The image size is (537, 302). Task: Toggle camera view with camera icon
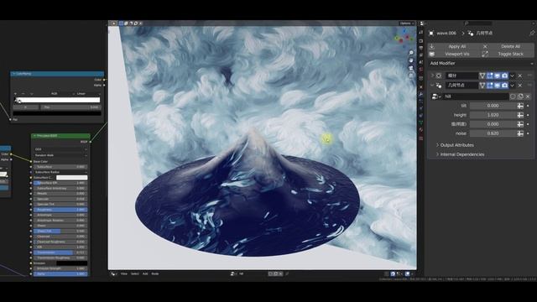[x=411, y=68]
